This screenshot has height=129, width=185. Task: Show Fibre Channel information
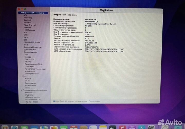[30, 25]
